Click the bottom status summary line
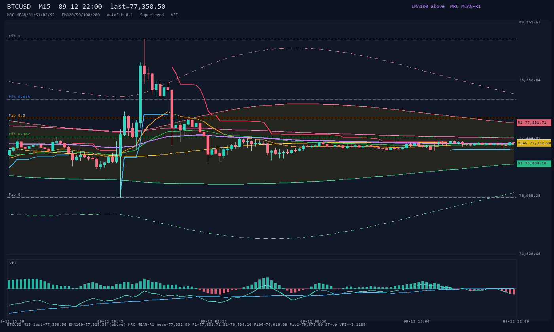 [x=186, y=324]
